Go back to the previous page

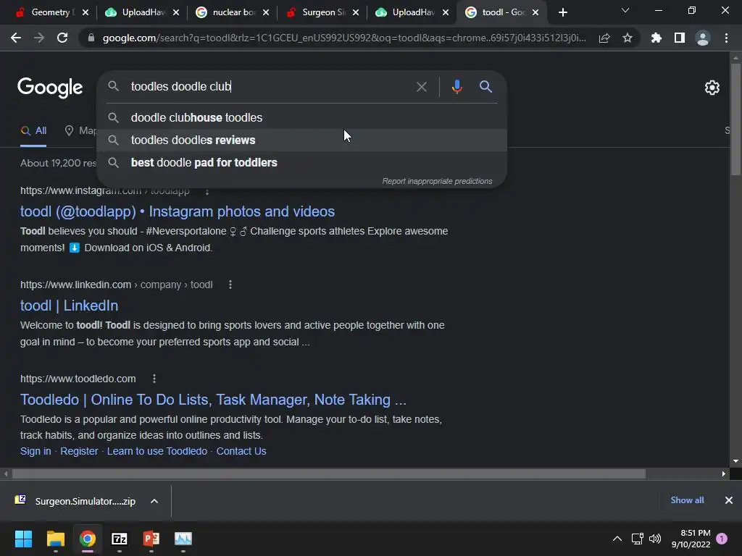coord(16,38)
